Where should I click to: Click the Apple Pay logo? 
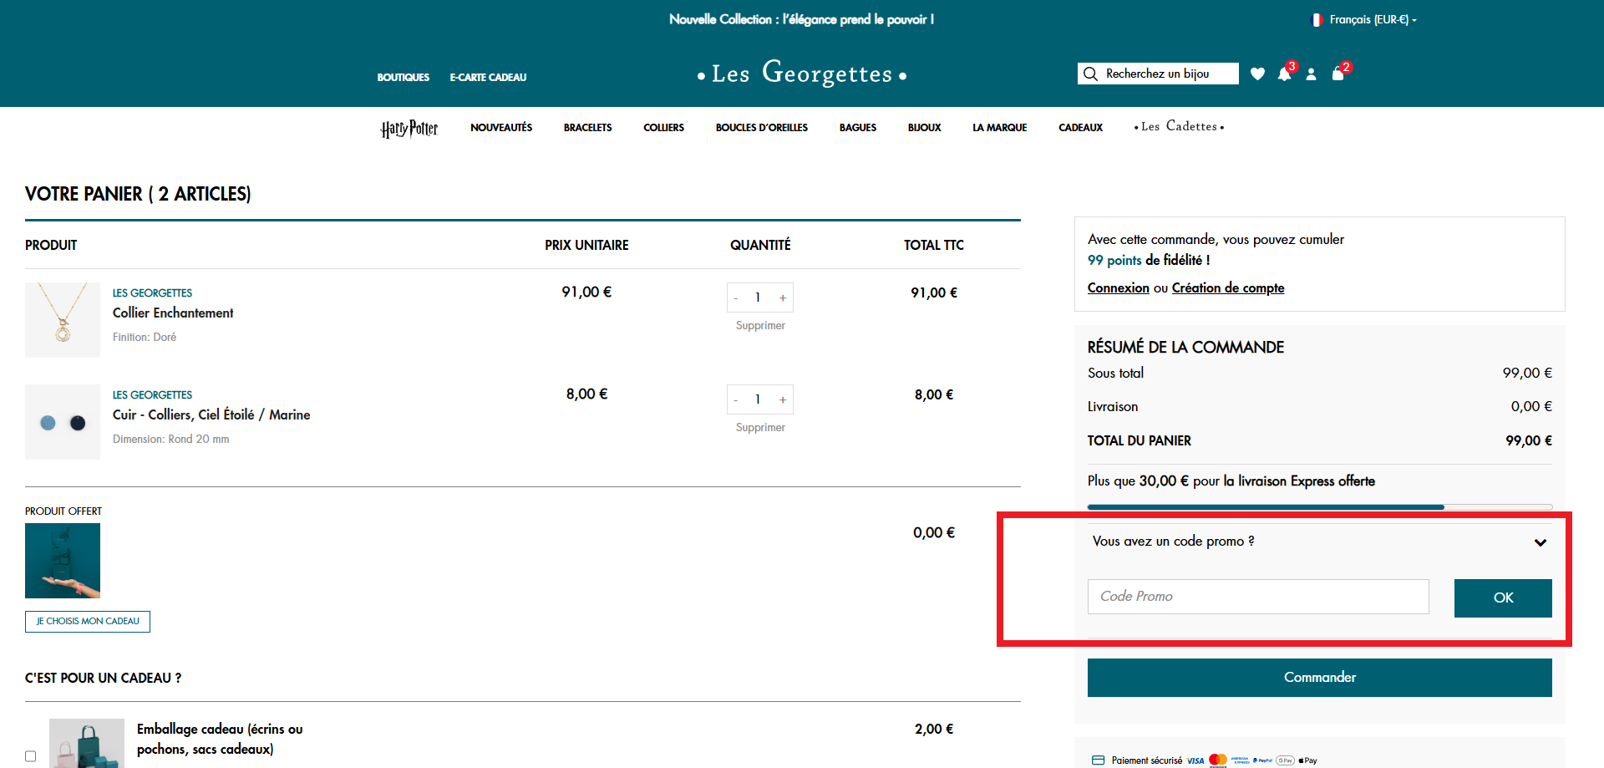(x=1307, y=760)
